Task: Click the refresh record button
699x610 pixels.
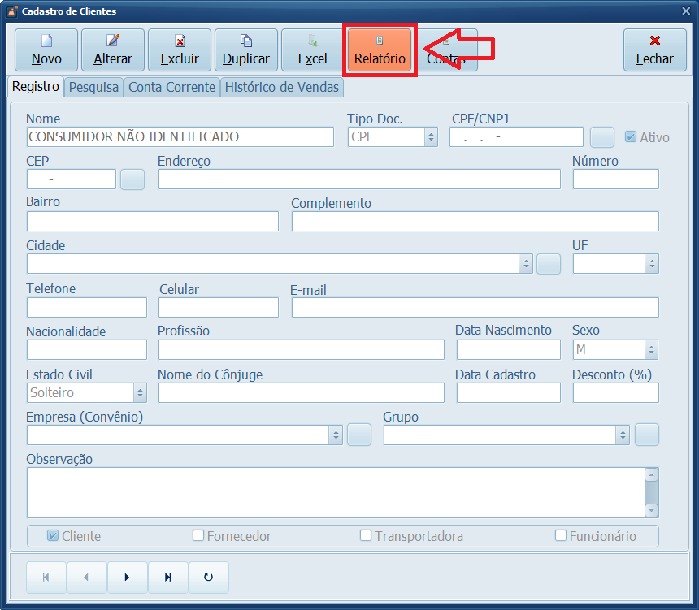Action: 209,578
